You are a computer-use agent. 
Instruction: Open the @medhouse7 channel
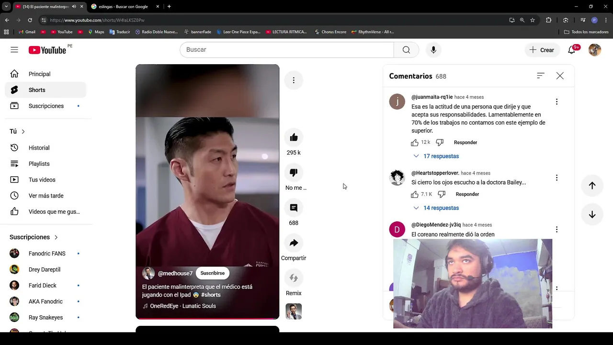point(175,274)
